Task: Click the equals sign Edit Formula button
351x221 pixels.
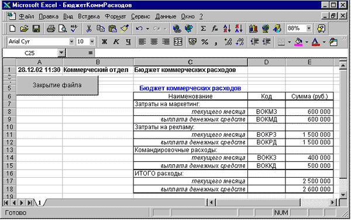Action: [90, 53]
